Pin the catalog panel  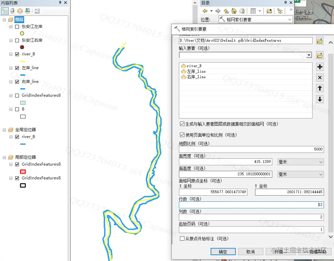pos(285,2)
